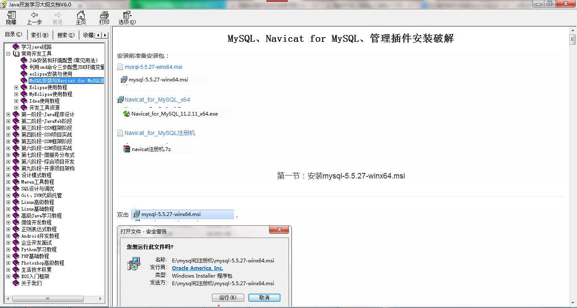Select the MySQL安装与Navicat for MySQL topic
This screenshot has height=308, width=577.
click(x=67, y=81)
